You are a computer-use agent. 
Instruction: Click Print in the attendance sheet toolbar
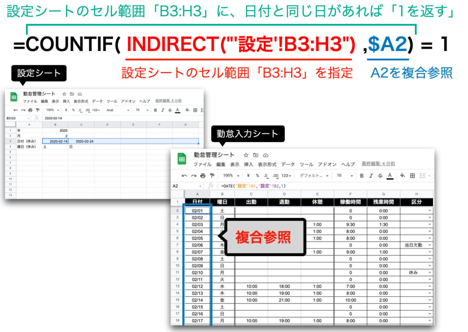point(203,176)
